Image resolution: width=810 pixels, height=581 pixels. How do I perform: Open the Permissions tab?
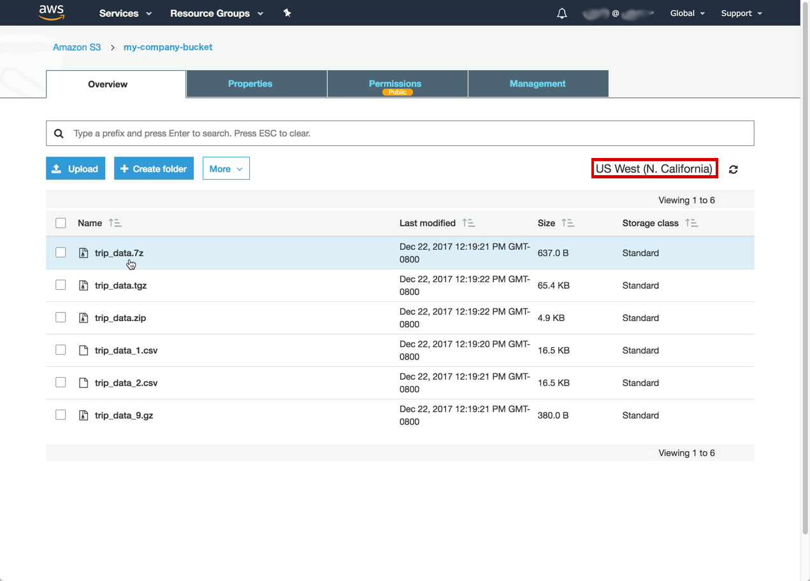click(395, 84)
